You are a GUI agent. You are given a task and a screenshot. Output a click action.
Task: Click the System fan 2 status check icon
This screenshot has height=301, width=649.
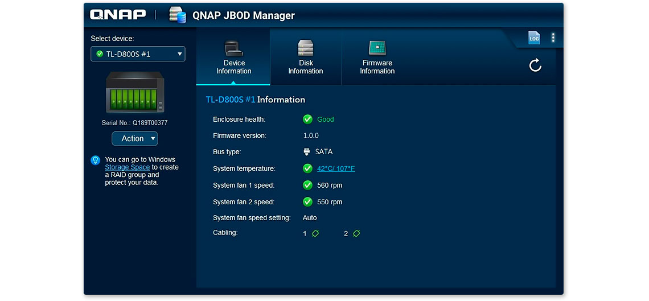coord(307,201)
